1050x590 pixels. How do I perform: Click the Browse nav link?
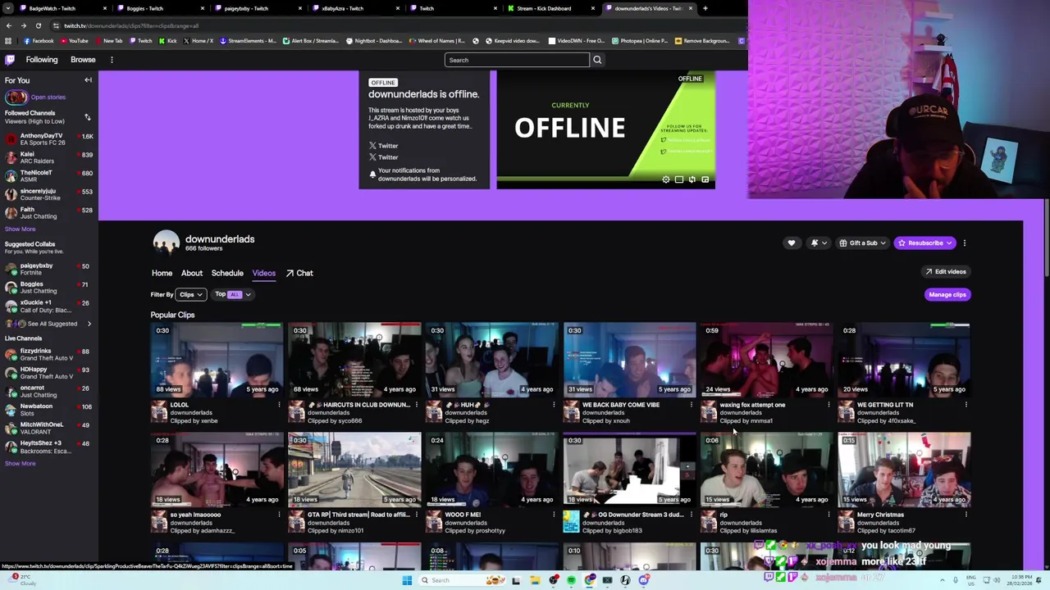83,60
